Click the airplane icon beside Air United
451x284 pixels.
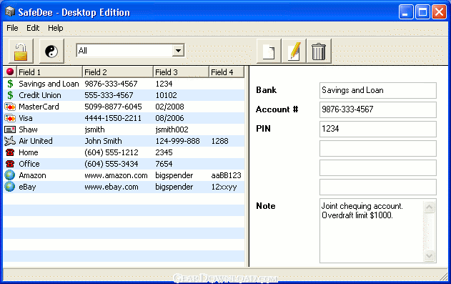[10, 141]
